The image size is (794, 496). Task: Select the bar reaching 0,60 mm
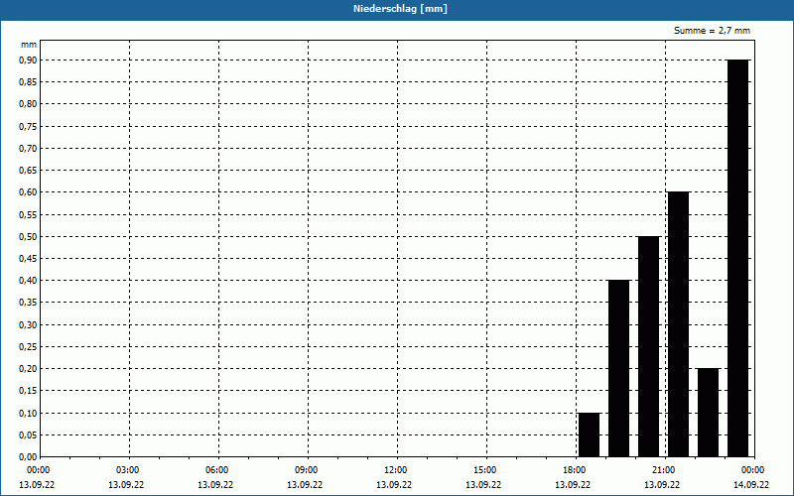(679, 324)
